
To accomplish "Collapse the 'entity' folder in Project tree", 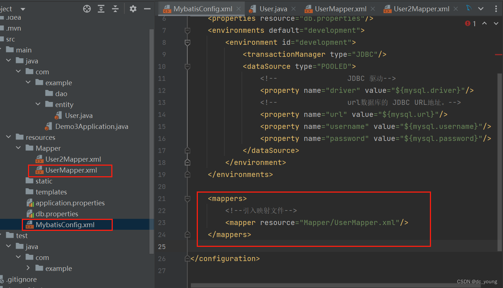I will coord(38,104).
